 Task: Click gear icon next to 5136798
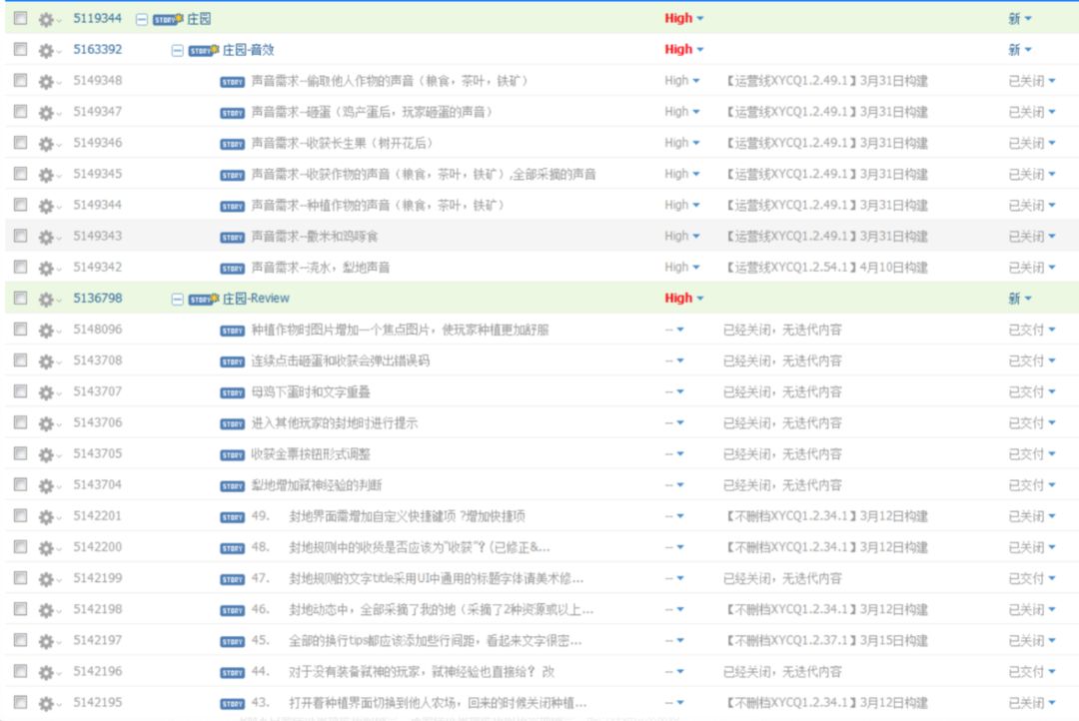coord(47,300)
